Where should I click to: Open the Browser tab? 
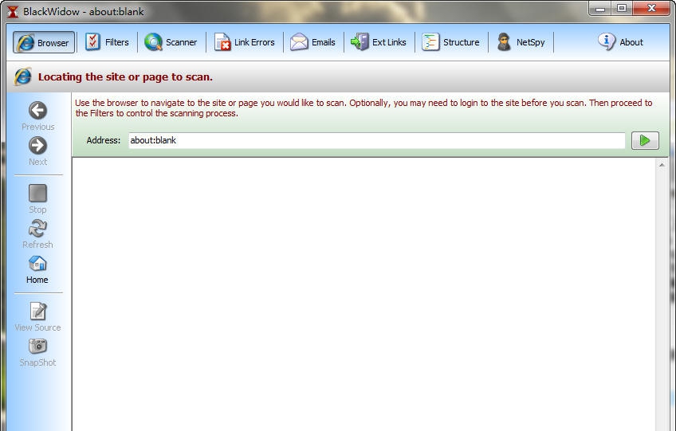[x=44, y=42]
